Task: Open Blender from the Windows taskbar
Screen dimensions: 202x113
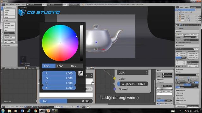Action: point(42,111)
